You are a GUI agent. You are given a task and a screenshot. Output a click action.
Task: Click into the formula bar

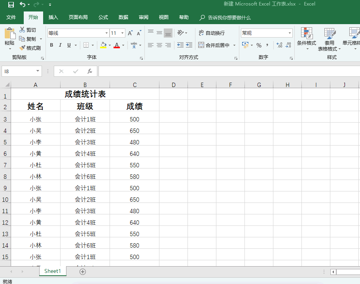pos(229,71)
